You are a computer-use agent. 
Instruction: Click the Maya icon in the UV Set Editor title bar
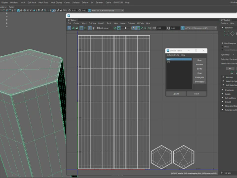(168, 50)
